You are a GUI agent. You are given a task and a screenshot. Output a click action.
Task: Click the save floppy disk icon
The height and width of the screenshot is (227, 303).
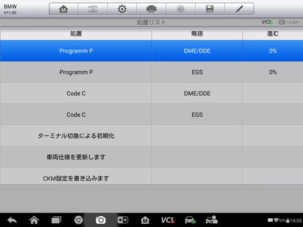pos(210,9)
